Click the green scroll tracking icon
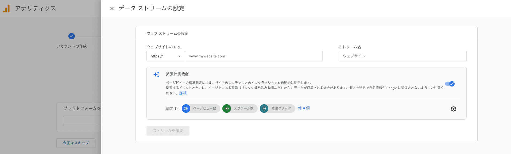The width and height of the screenshot is (511, 154). (x=227, y=109)
